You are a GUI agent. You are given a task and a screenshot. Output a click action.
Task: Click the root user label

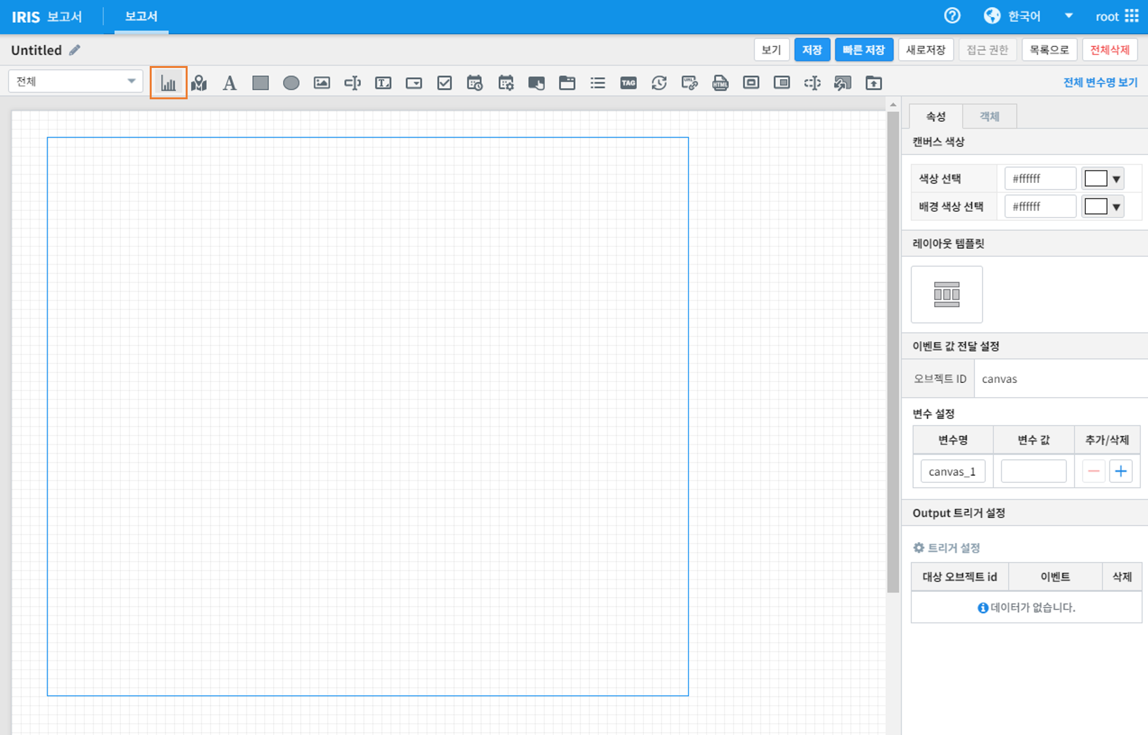(1107, 16)
